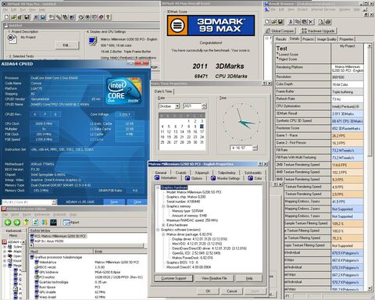Select the Image Quality tab in Result Browser

pos(327,39)
